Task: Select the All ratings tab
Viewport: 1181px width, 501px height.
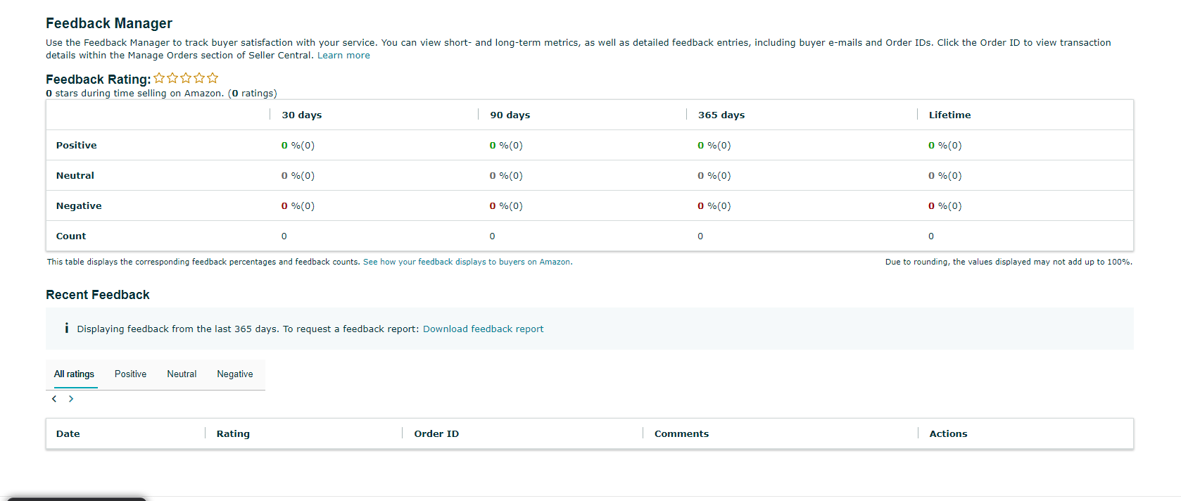Action: [74, 374]
